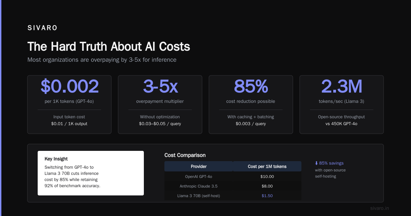Click the large 85% figure
Image resolution: width=411 pixels, height=216 pixels.
251,86
